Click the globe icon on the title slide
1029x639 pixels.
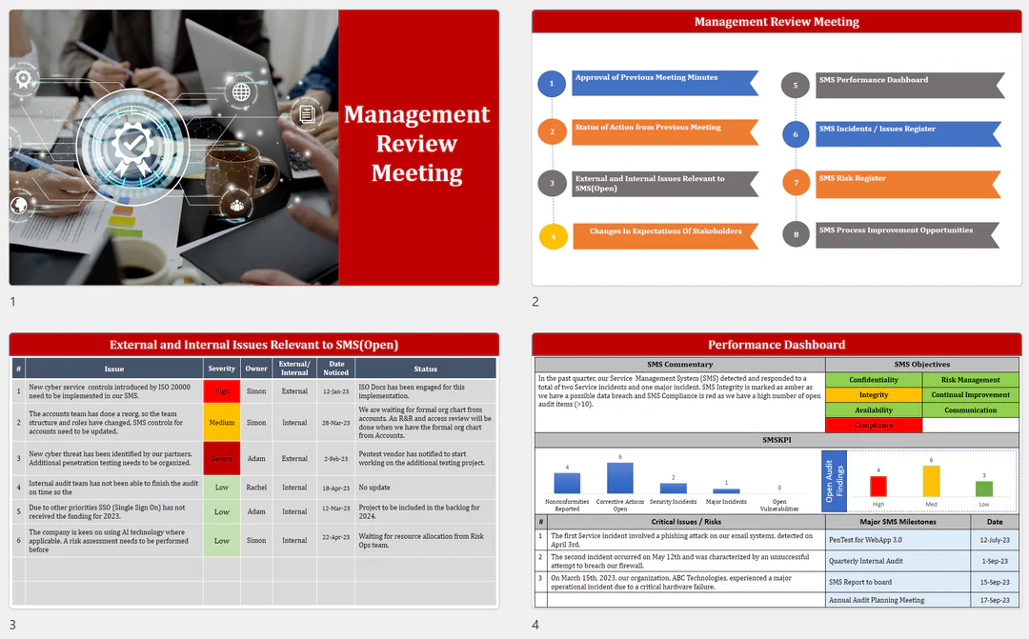[x=241, y=92]
